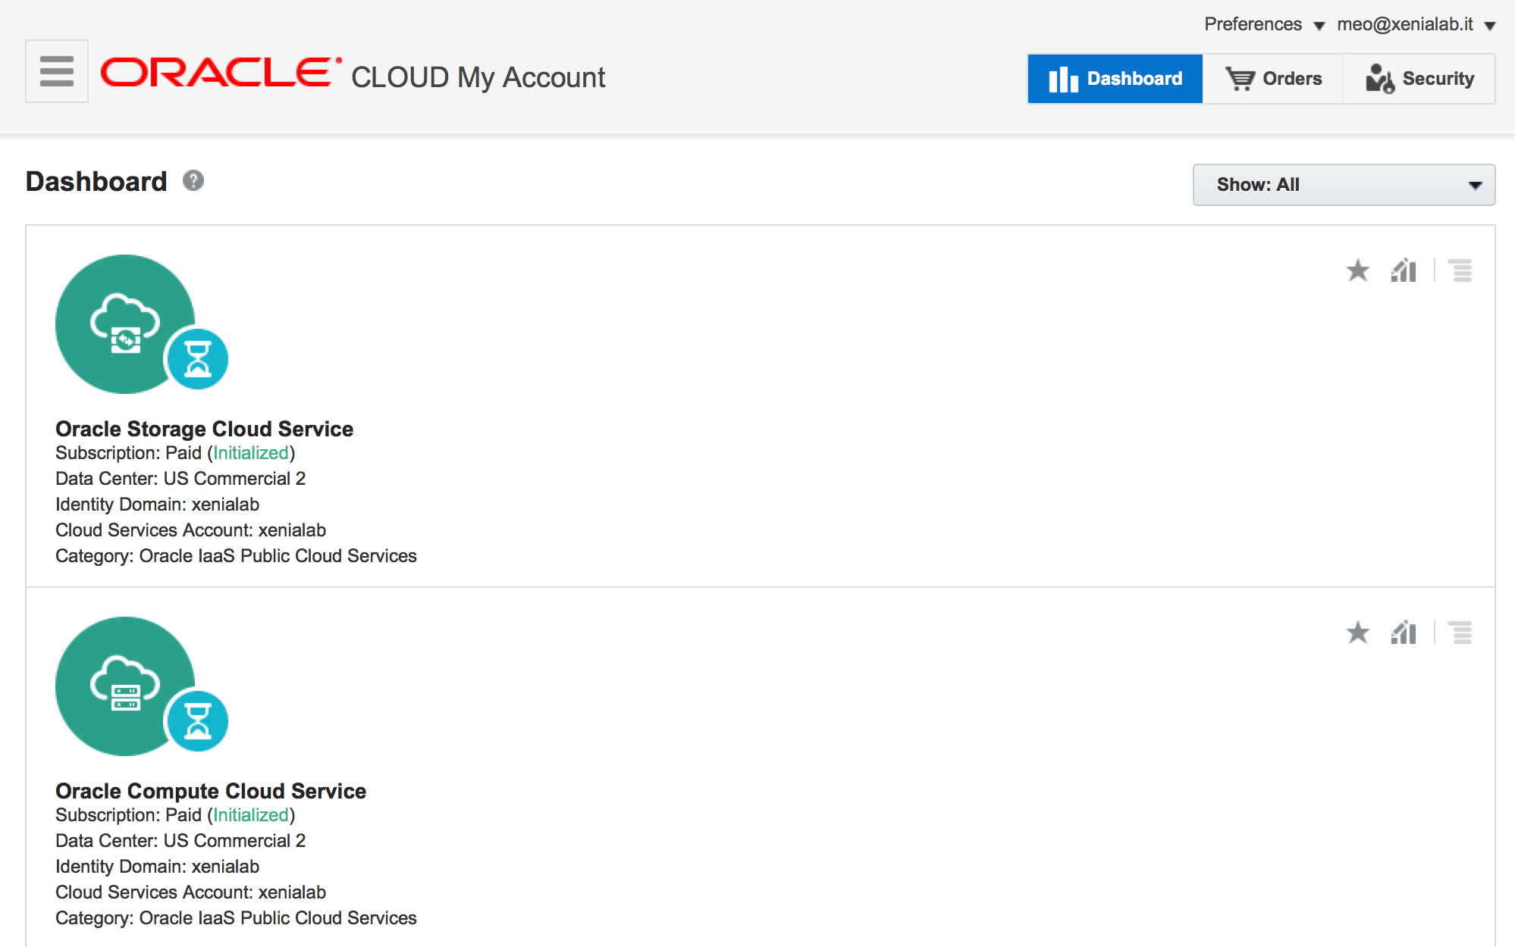Image resolution: width=1515 pixels, height=947 pixels.
Task: Click Data Center text in Storage card
Action: [x=180, y=479]
